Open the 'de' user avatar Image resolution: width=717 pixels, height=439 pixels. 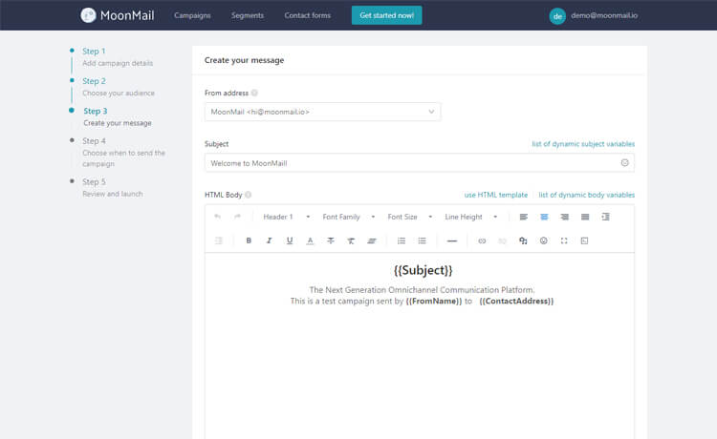click(557, 16)
